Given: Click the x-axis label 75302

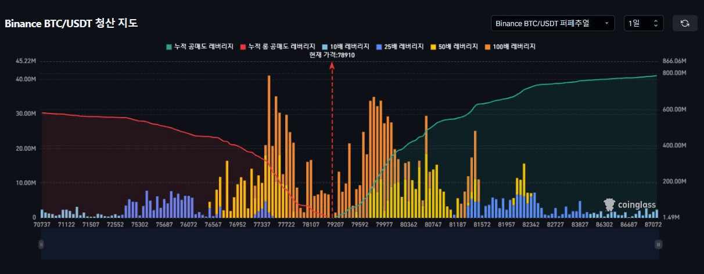Looking at the screenshot, I should tap(140, 224).
